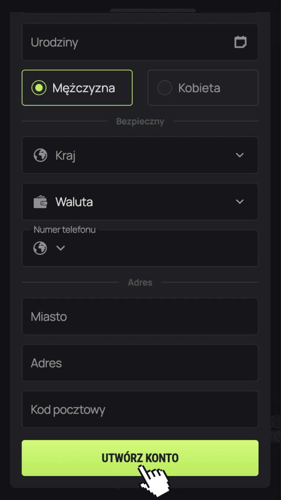The image size is (281, 500).
Task: Click the Kod pocztowy postal code field
Action: pyautogui.click(x=140, y=409)
